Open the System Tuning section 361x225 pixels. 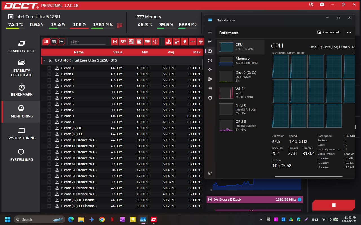click(x=22, y=134)
